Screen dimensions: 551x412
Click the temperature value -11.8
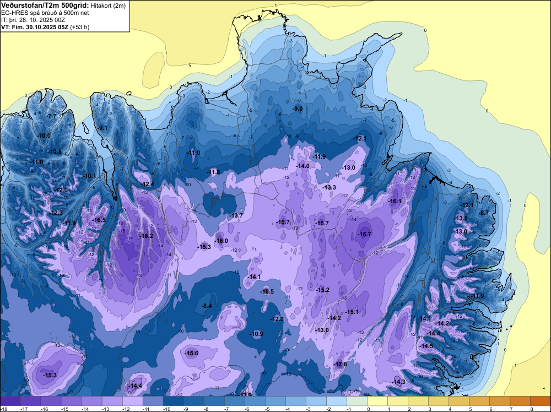click(213, 172)
